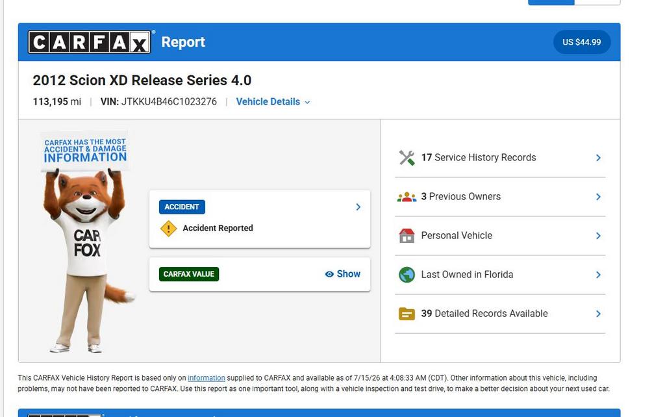Image resolution: width=665 pixels, height=417 pixels.
Task: Show the CARFAX Value
Action: [343, 274]
